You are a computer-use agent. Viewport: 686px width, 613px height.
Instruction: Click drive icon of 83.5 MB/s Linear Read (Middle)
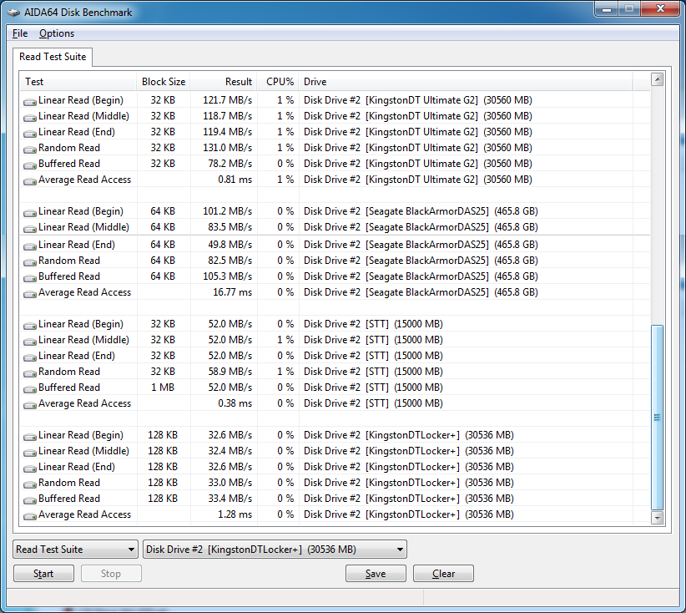click(x=30, y=229)
